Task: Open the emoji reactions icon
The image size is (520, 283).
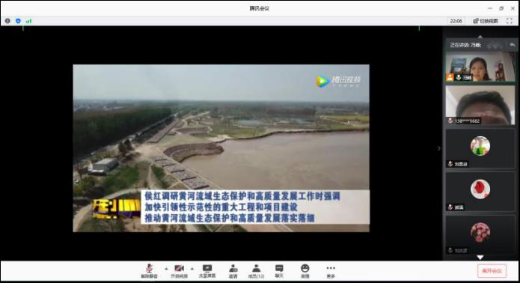Action: pos(305,271)
